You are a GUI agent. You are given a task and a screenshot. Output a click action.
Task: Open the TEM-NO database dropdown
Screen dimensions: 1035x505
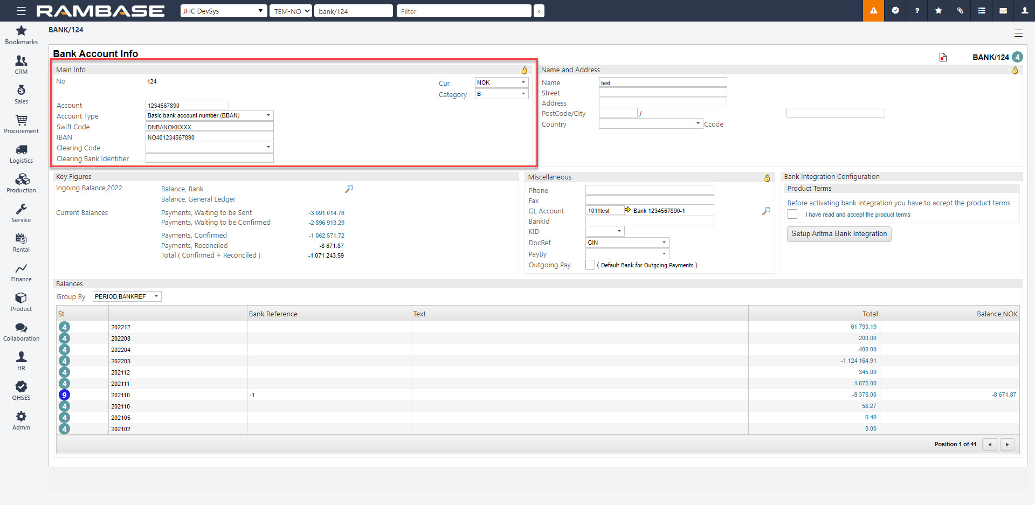pyautogui.click(x=291, y=11)
